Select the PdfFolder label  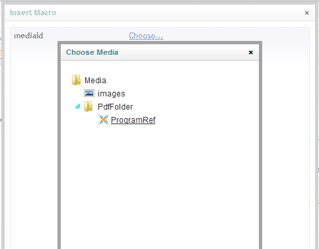point(115,107)
